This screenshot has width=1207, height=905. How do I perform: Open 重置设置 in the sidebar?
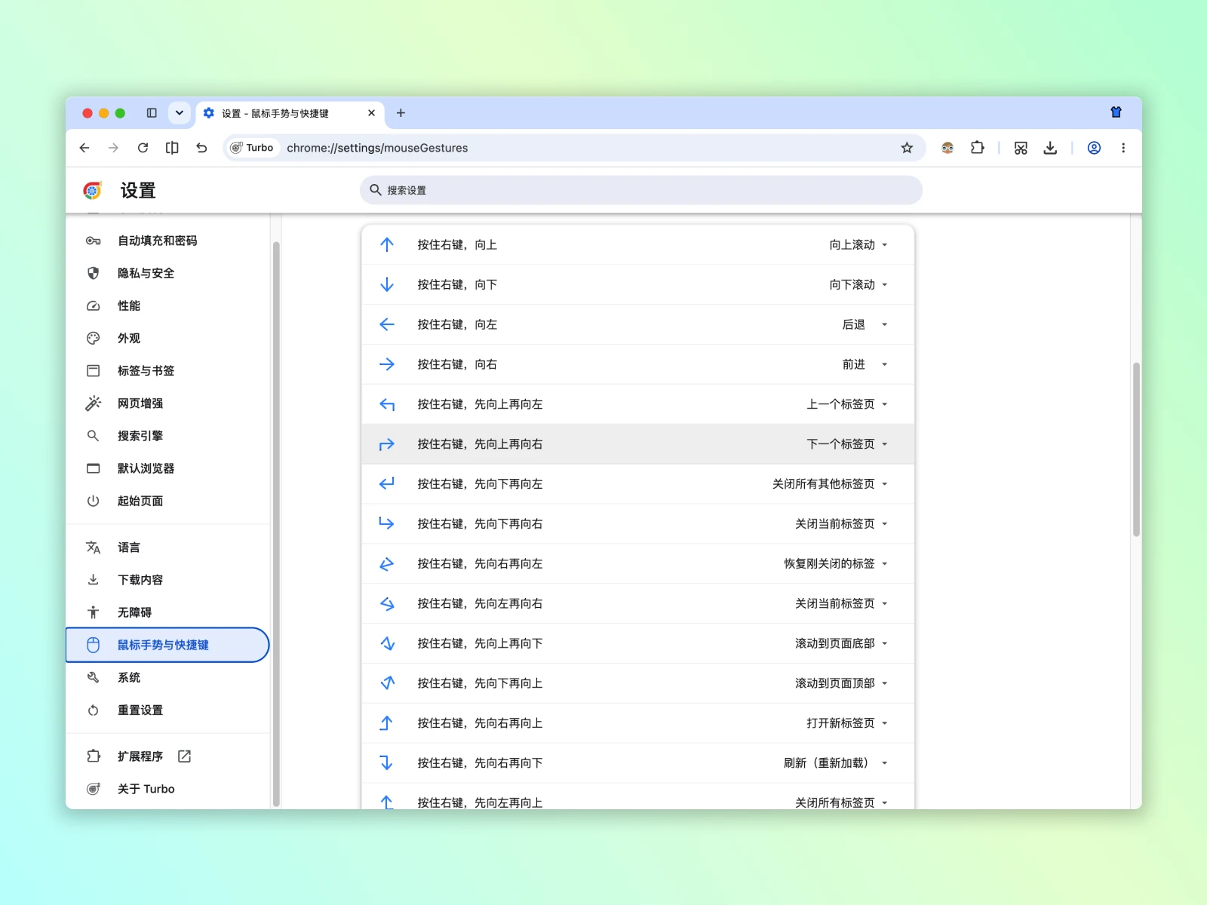point(167,710)
